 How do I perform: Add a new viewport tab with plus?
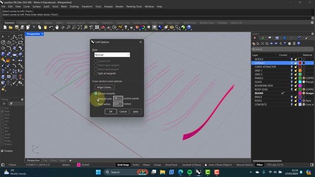click(x=70, y=161)
